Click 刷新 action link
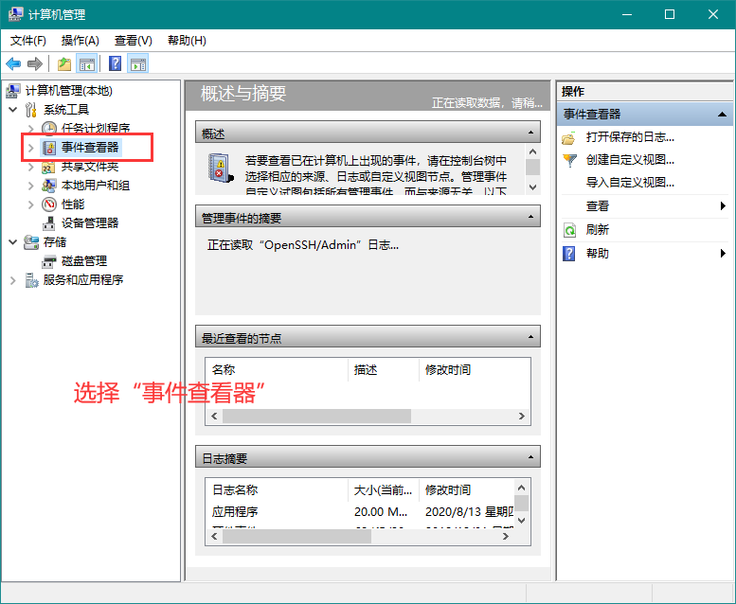 (x=598, y=229)
